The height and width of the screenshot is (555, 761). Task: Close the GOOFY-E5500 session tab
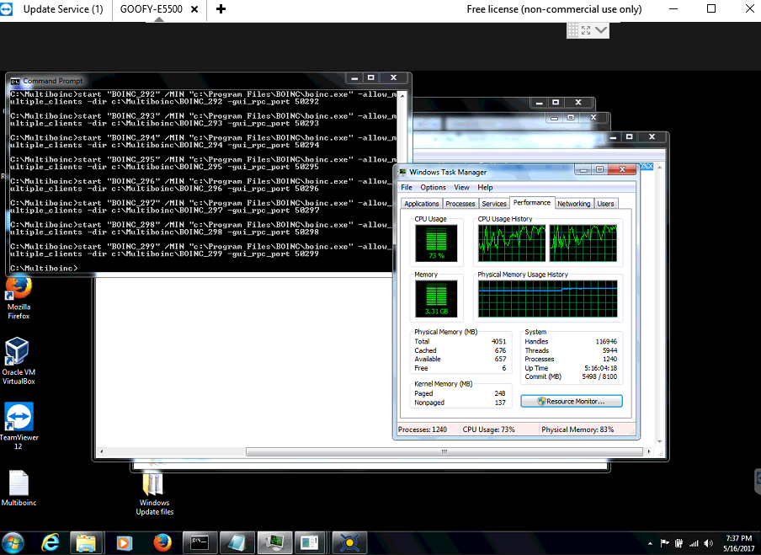tap(194, 9)
